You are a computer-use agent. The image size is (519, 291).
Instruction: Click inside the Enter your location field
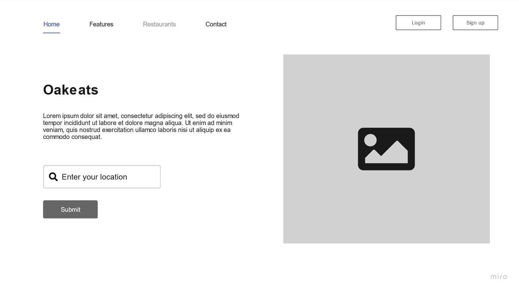pyautogui.click(x=102, y=177)
